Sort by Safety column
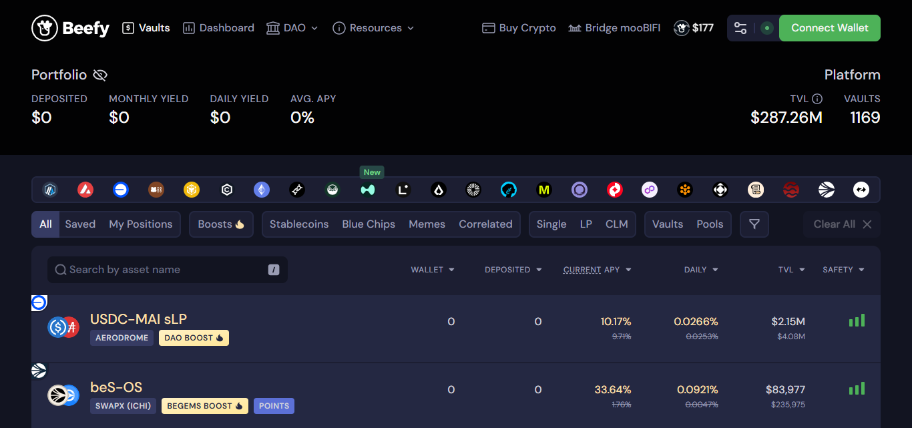This screenshot has height=428, width=912. pos(843,270)
